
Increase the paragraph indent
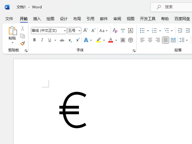(188, 30)
